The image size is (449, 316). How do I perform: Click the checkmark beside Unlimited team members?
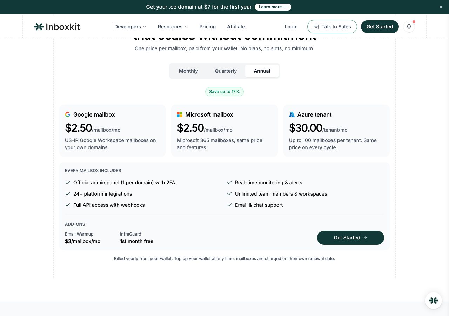pos(229,194)
